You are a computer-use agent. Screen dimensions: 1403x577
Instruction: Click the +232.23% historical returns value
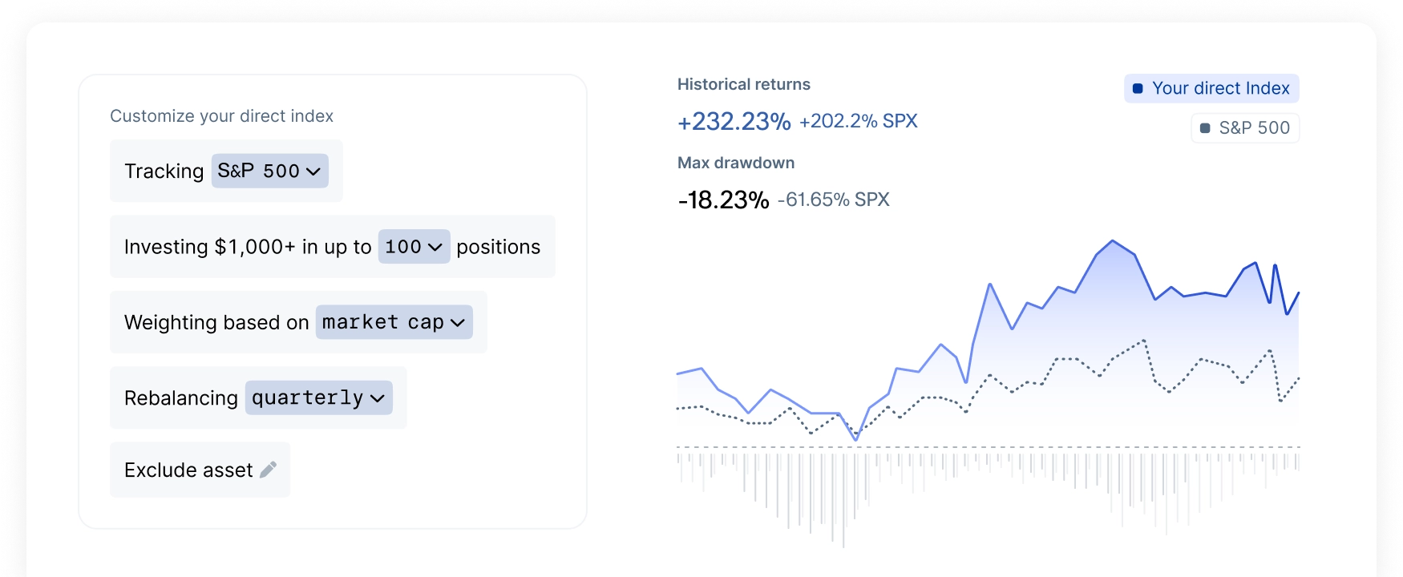[734, 121]
